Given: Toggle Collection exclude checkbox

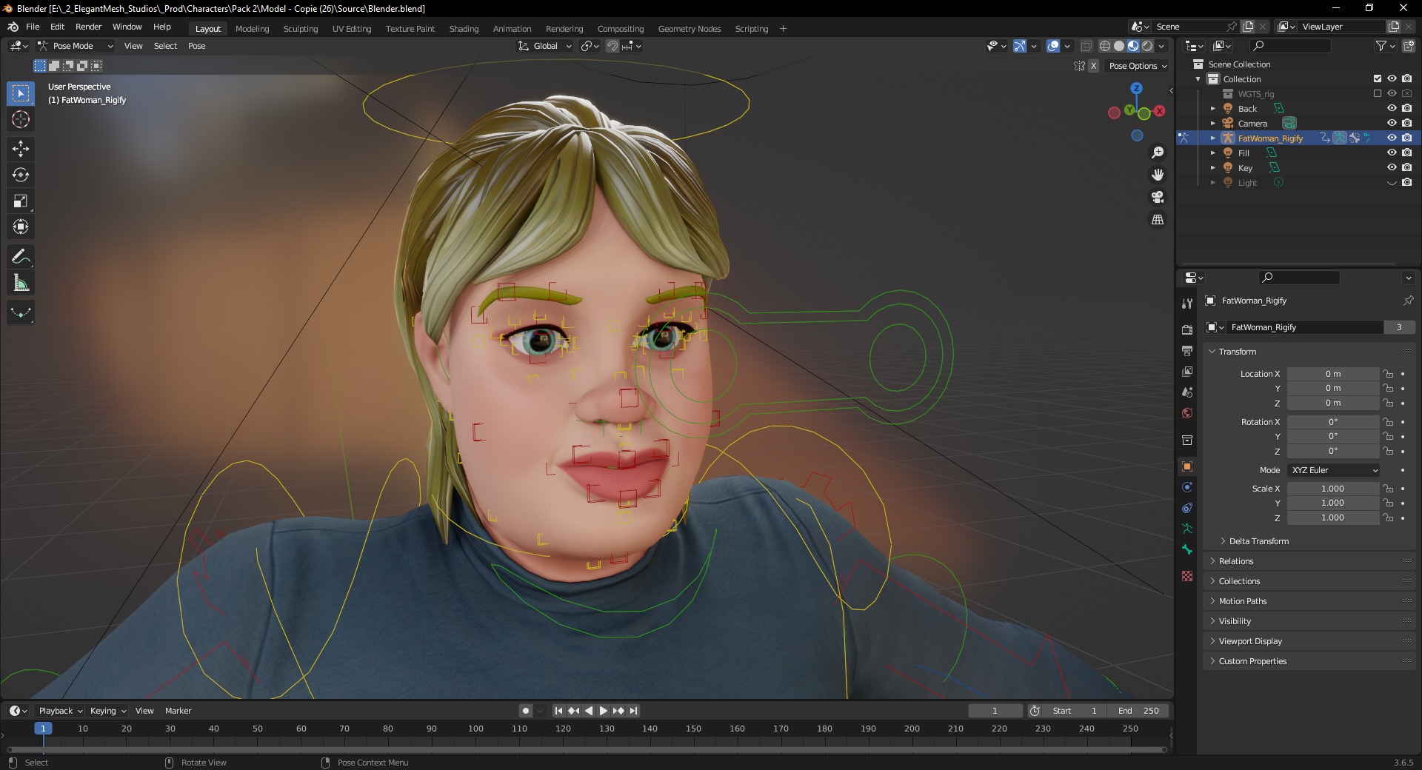Looking at the screenshot, I should pyautogui.click(x=1377, y=78).
